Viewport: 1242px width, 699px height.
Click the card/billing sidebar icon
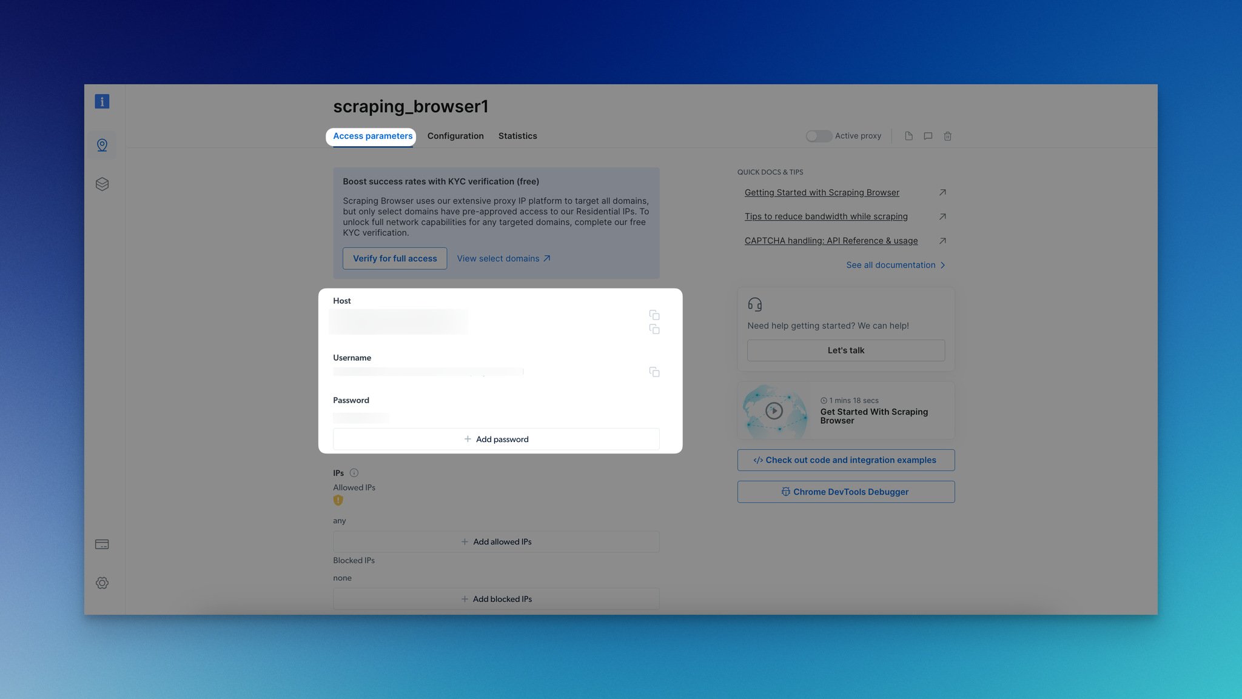pos(101,544)
